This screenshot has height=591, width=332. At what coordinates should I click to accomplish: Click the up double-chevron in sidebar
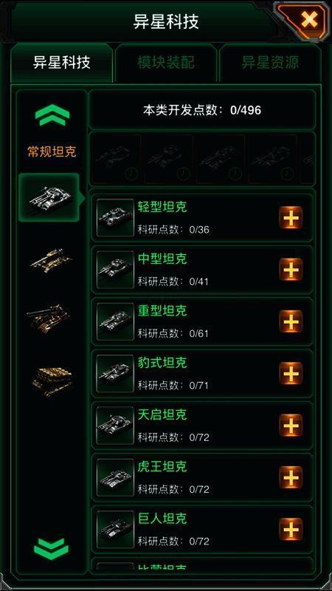pyautogui.click(x=52, y=115)
